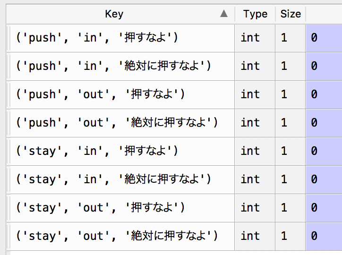342x255 pixels.
Task: Select key ('stay', 'out', '絶対に押すなよ')
Action: (x=117, y=236)
